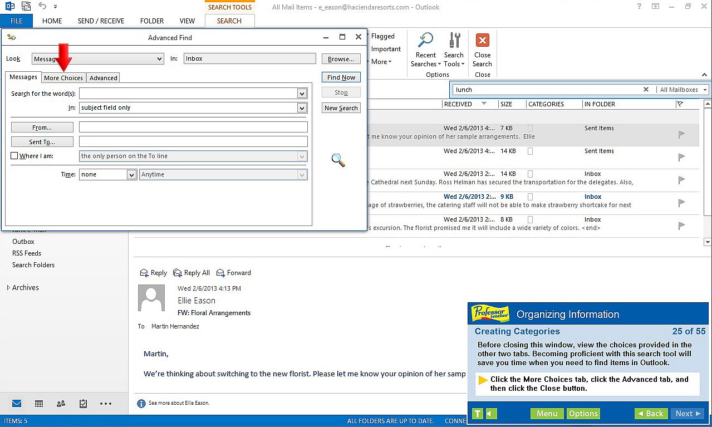Image resolution: width=712 pixels, height=427 pixels.
Task: Click into the From text field
Action: 193,127
